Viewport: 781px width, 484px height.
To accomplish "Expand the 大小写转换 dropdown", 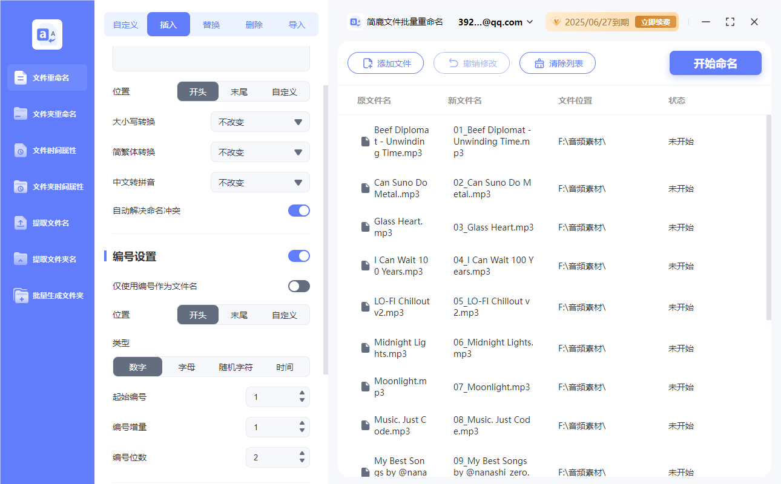I will pos(260,122).
